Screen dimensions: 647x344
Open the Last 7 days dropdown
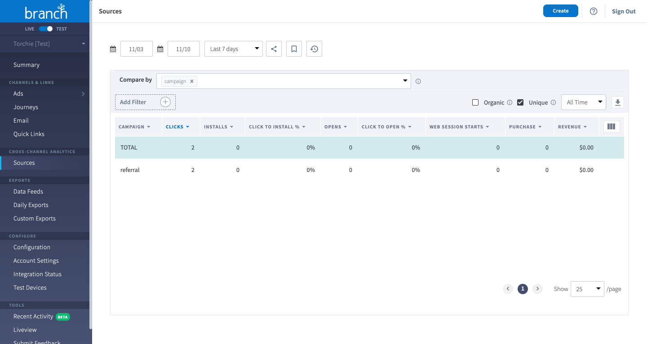233,49
